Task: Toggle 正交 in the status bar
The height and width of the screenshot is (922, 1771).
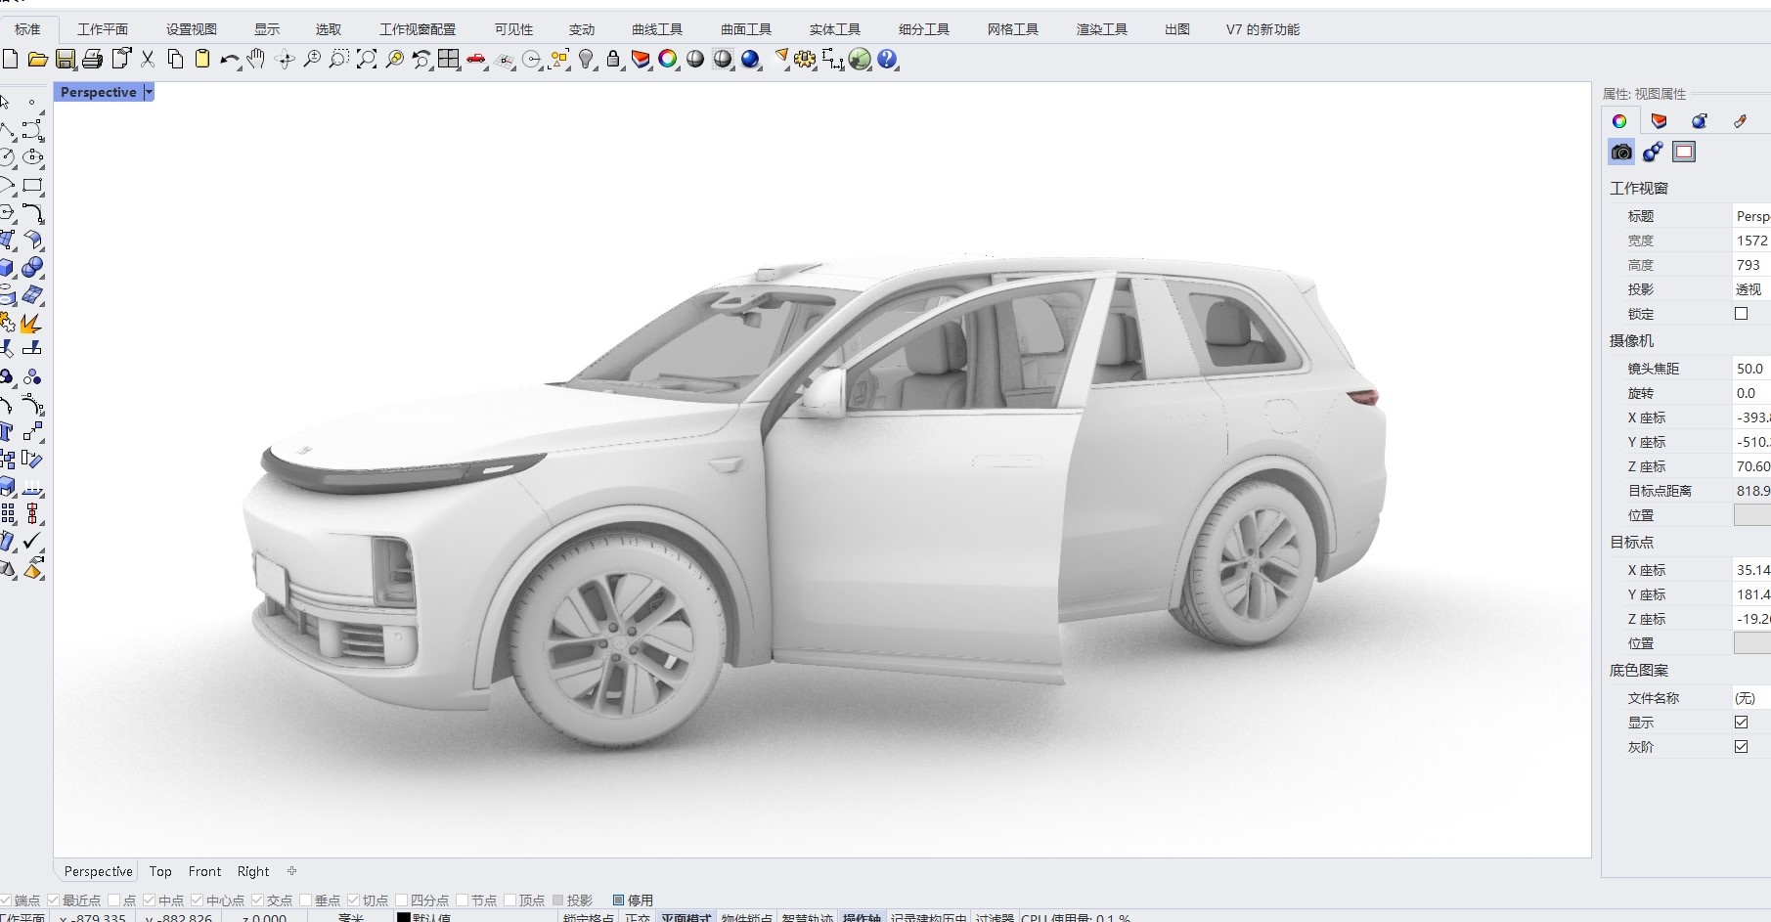Action: pyautogui.click(x=638, y=917)
